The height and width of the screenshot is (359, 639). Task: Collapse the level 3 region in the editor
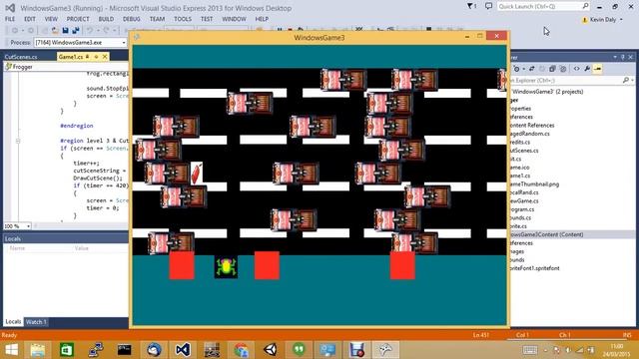pyautogui.click(x=18, y=141)
